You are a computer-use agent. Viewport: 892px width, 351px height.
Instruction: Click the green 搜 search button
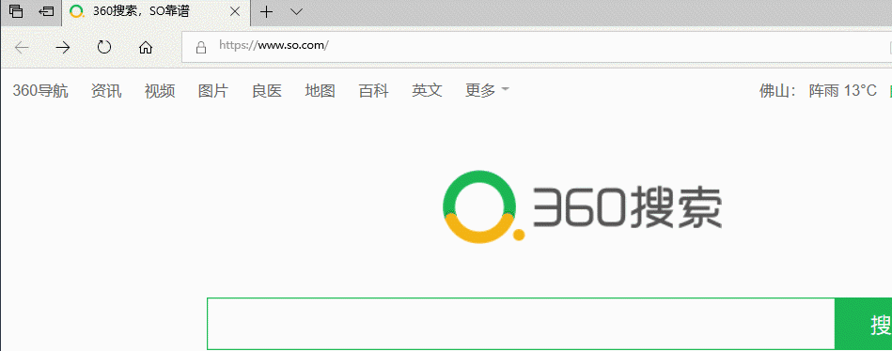864,325
